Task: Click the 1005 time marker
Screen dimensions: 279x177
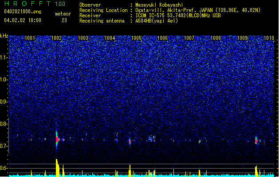Action: point(136,38)
